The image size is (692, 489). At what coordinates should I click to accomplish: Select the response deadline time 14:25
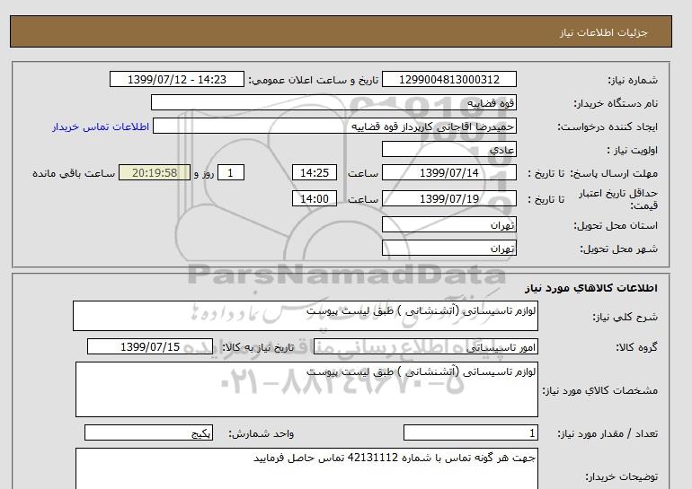315,172
